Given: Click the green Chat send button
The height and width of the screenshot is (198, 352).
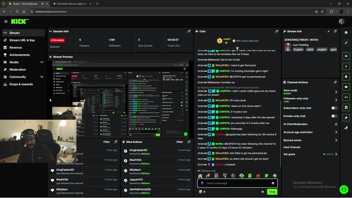Looking at the screenshot, I should 272,192.
